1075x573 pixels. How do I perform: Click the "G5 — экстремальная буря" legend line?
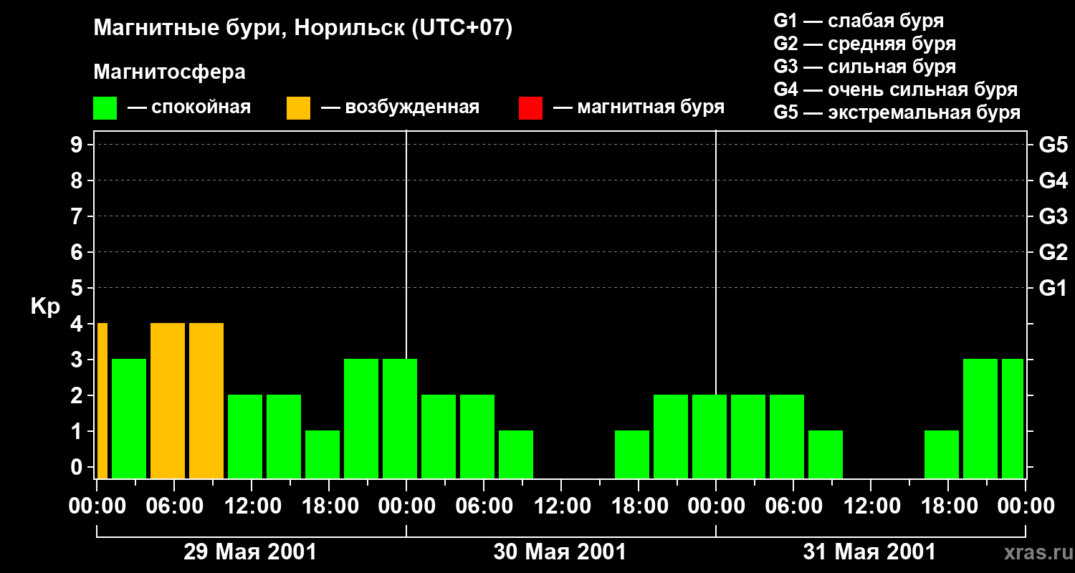tap(897, 112)
